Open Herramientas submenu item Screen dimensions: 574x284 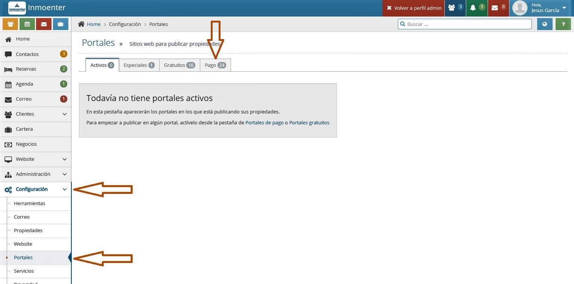click(35, 204)
